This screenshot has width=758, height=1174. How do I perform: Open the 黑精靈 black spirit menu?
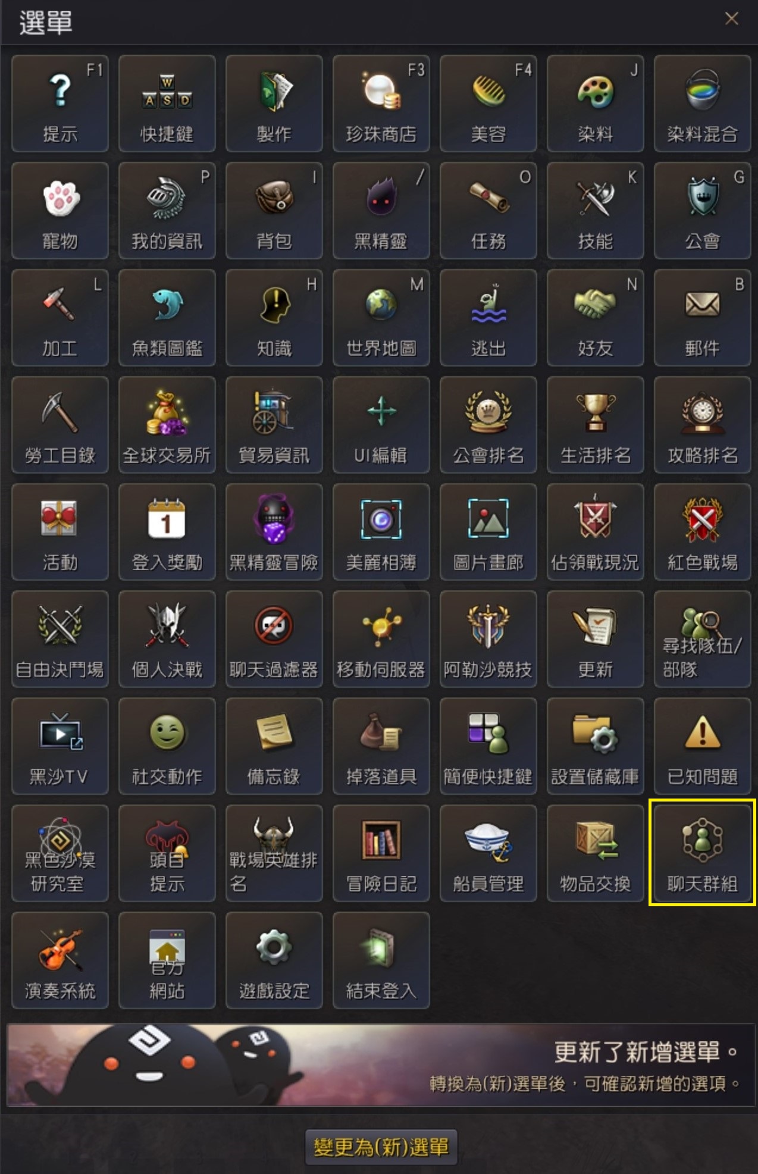[x=381, y=211]
